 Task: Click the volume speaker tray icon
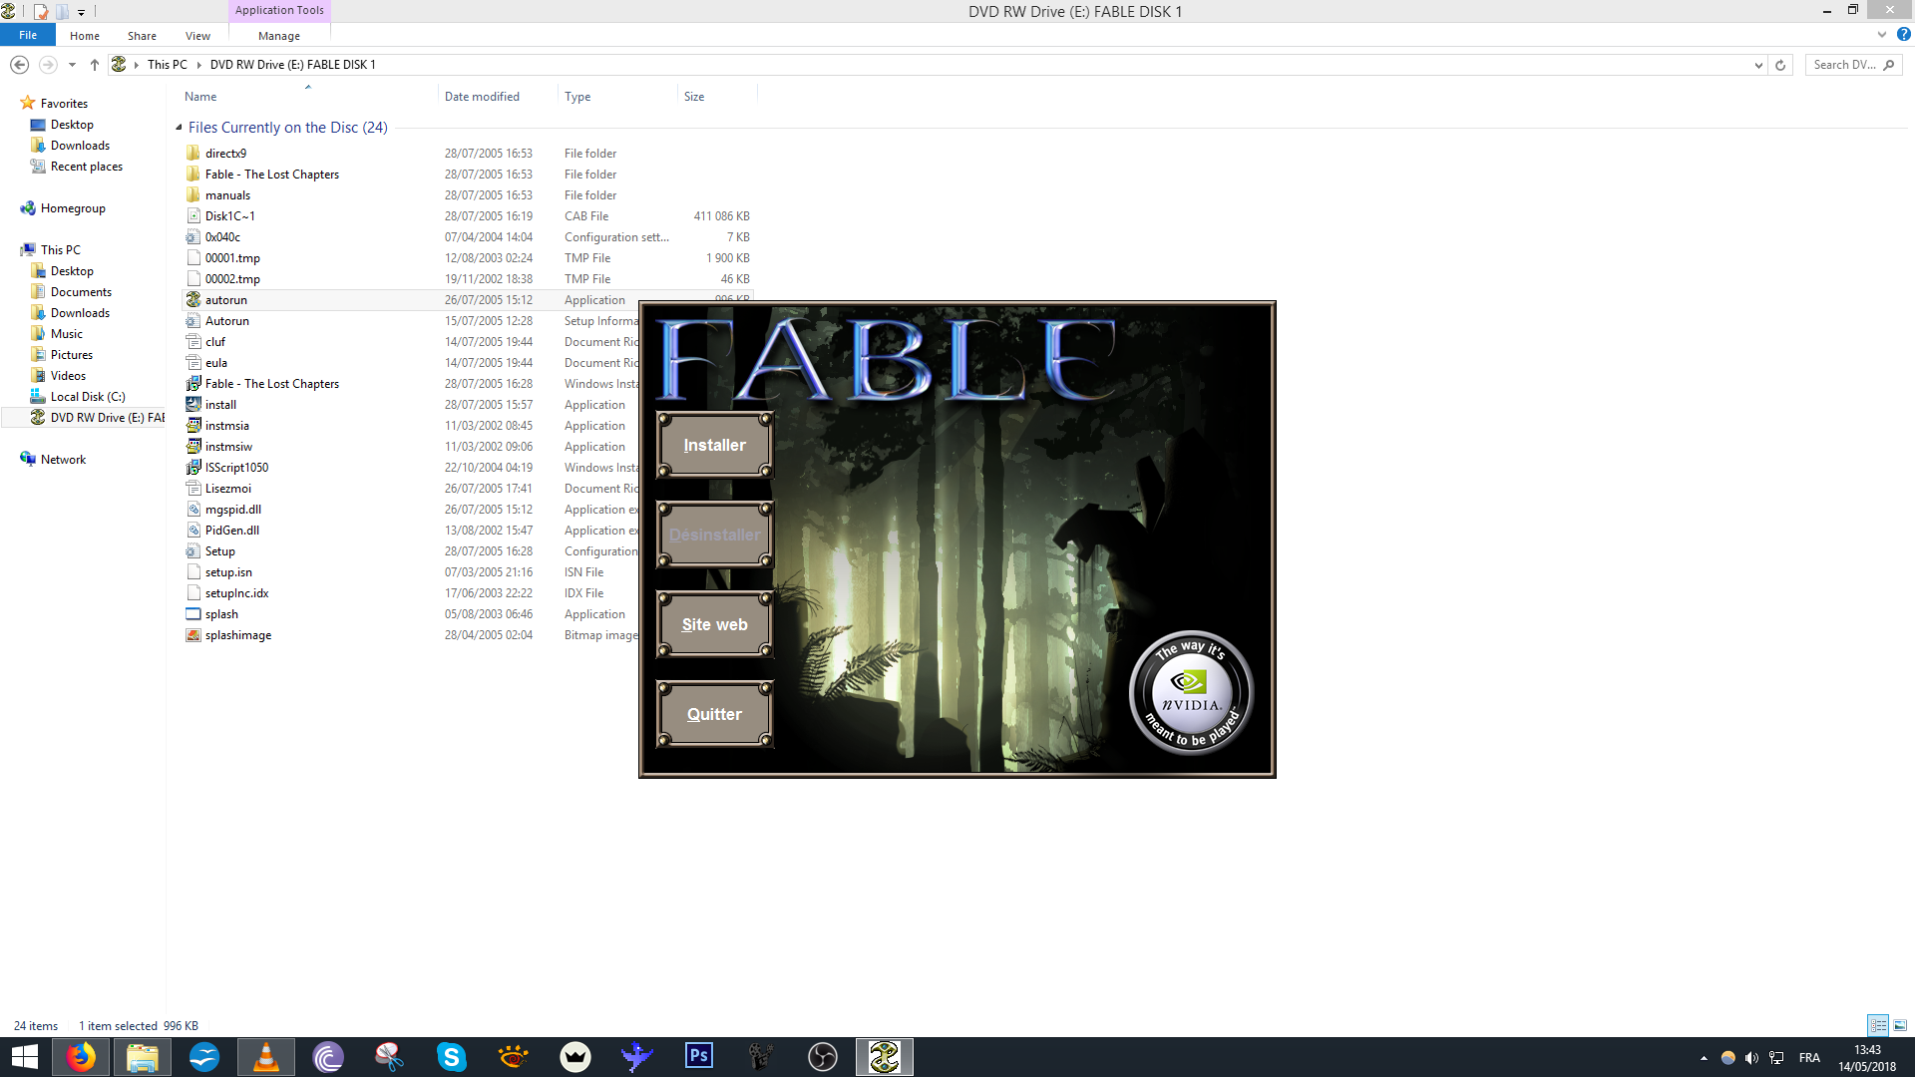[x=1751, y=1058]
